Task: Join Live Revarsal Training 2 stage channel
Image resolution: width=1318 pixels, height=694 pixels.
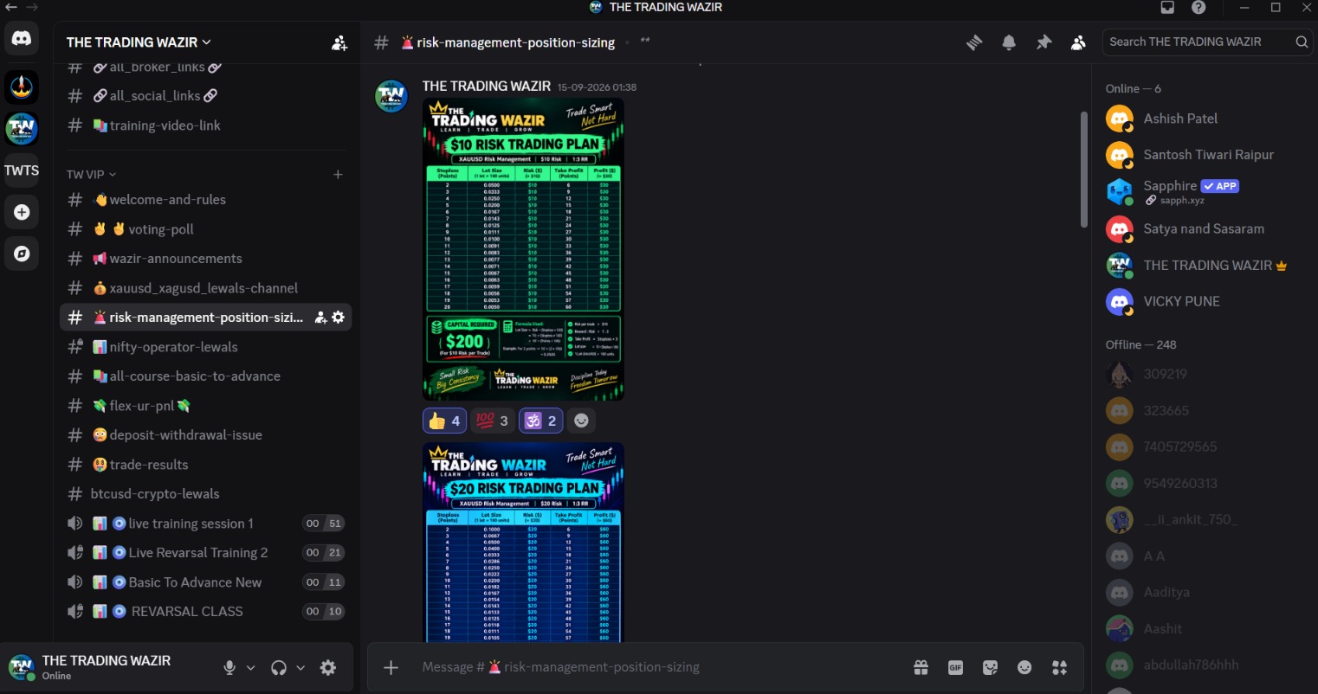Action: click(x=205, y=553)
